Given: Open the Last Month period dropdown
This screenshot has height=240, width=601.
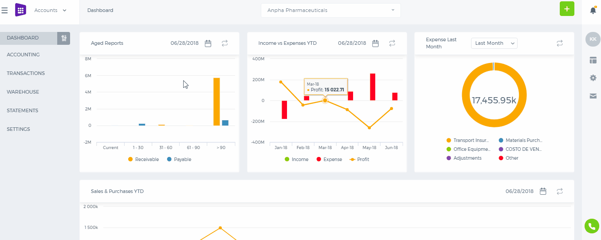Looking at the screenshot, I should 494,43.
